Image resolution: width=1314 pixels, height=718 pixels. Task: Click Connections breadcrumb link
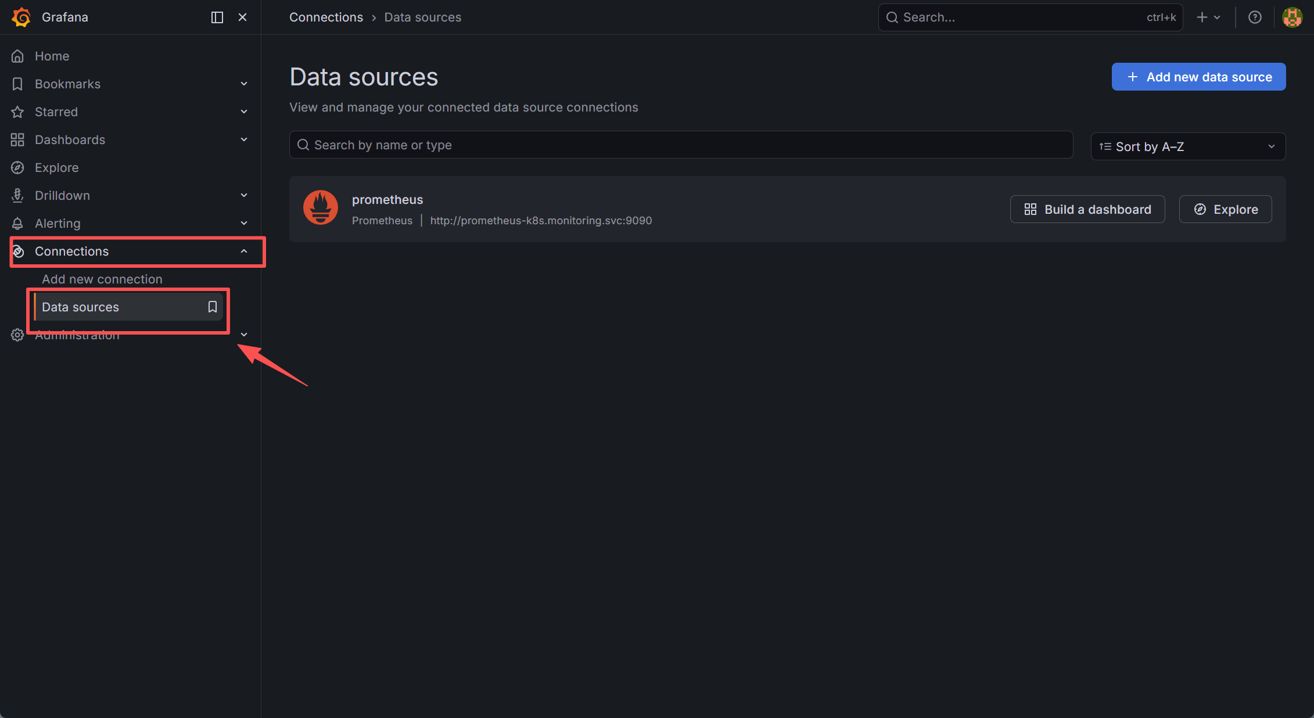[x=326, y=17]
